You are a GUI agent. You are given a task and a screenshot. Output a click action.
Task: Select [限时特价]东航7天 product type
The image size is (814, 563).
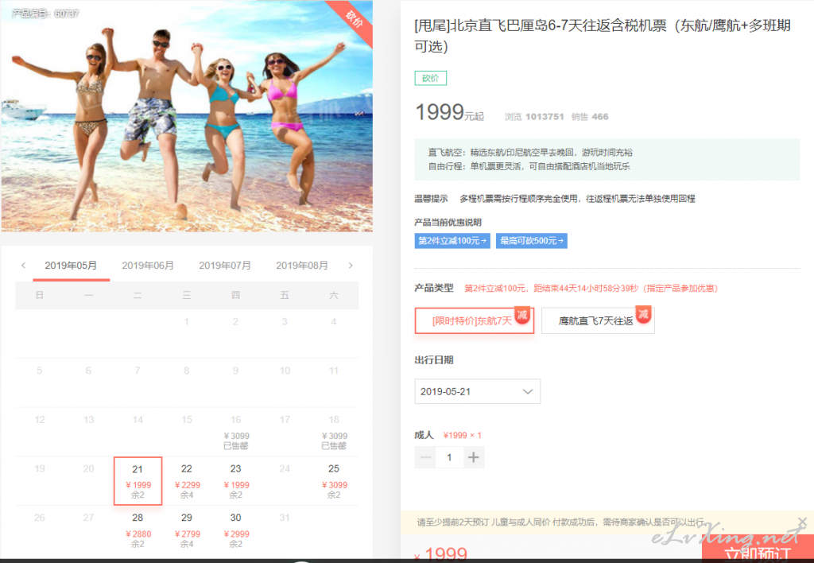coord(474,320)
